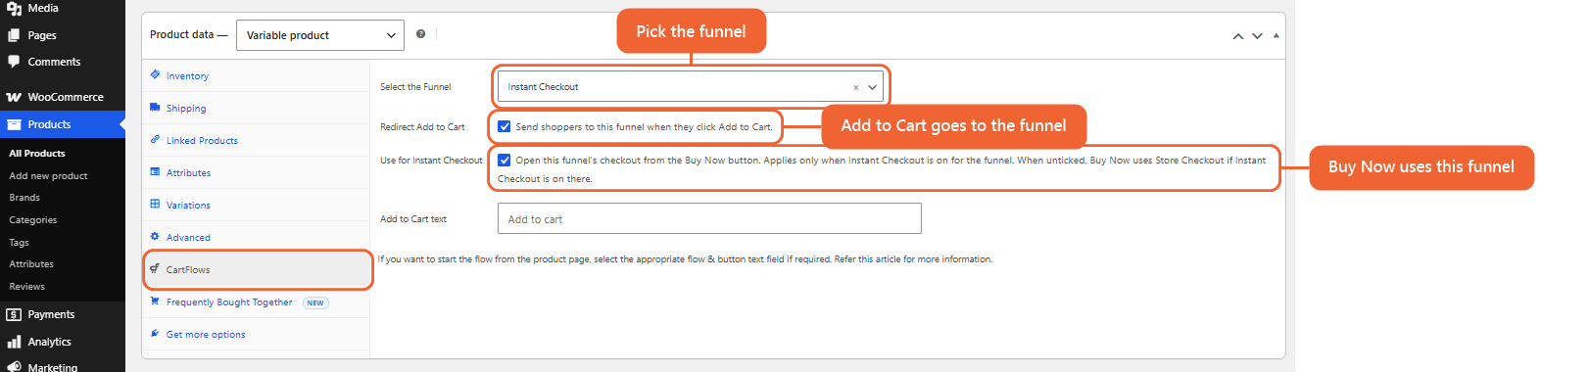Click the Advanced gear icon
The width and height of the screenshot is (1589, 372).
pyautogui.click(x=155, y=237)
